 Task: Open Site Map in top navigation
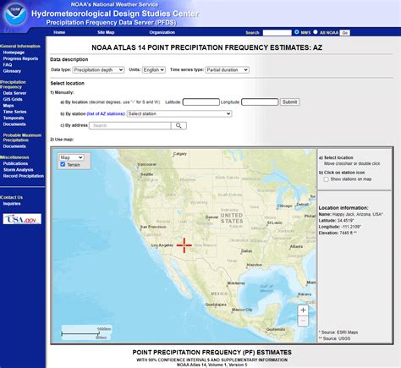coord(106,32)
